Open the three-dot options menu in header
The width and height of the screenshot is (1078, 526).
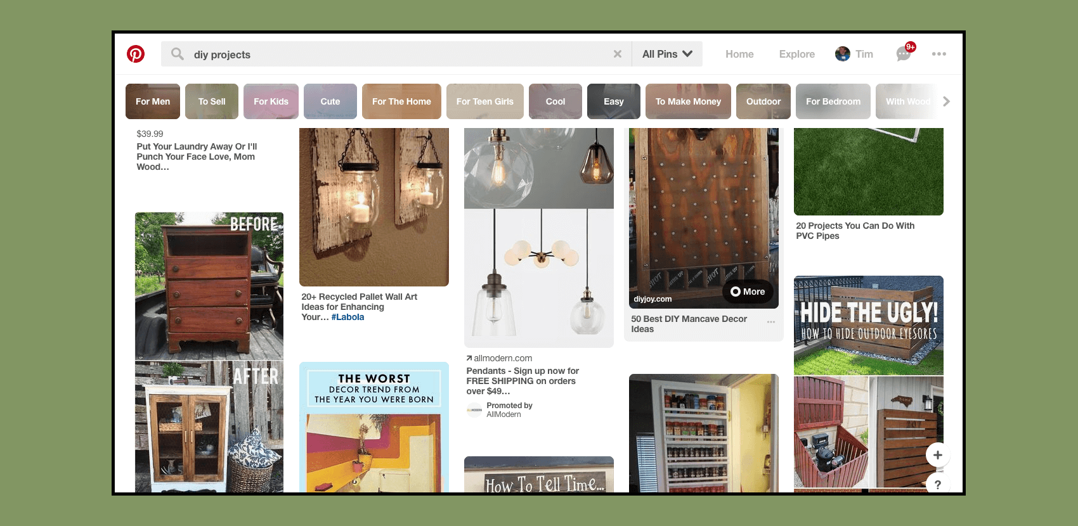coord(938,54)
